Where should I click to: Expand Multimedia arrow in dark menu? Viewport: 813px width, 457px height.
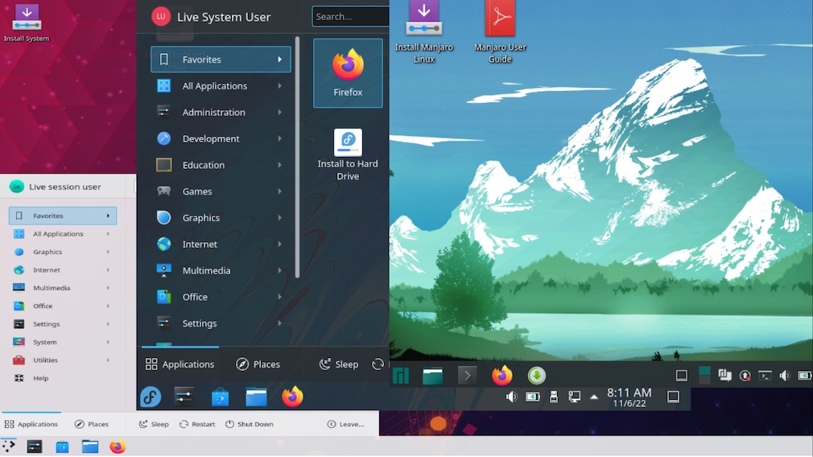[279, 270]
